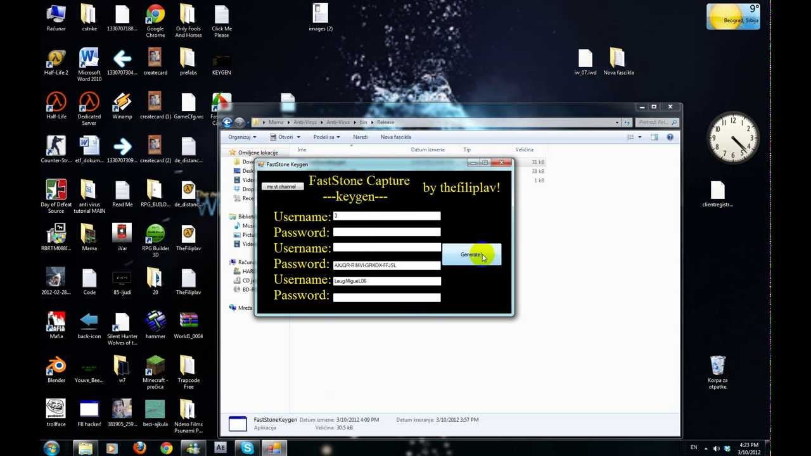Change the view with the view icon
Image resolution: width=811 pixels, height=456 pixels.
(x=630, y=137)
